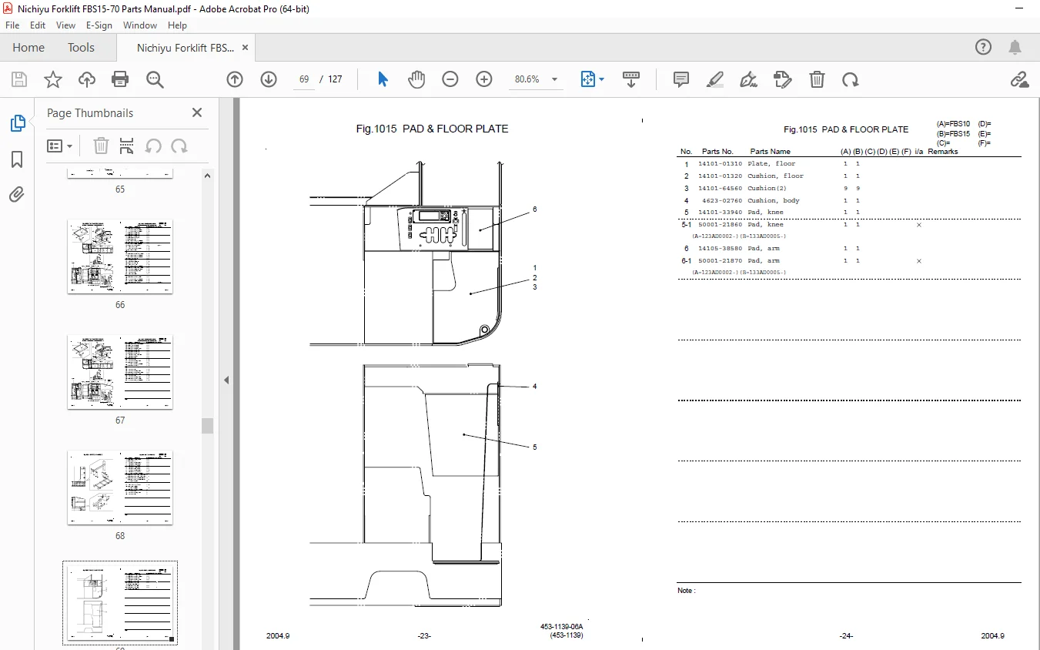Print the document
The height and width of the screenshot is (650, 1040).
[120, 79]
